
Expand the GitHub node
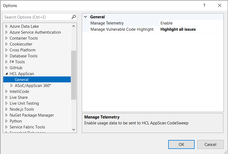coord(6,68)
